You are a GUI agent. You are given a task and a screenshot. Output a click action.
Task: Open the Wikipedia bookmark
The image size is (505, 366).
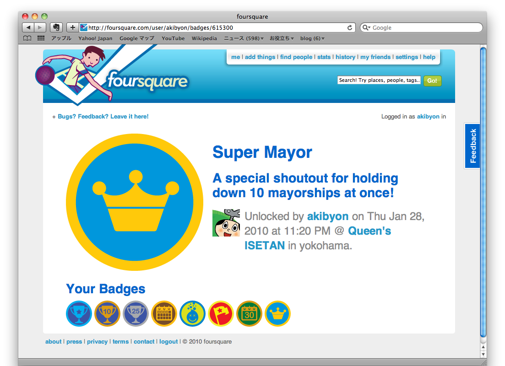tap(204, 38)
